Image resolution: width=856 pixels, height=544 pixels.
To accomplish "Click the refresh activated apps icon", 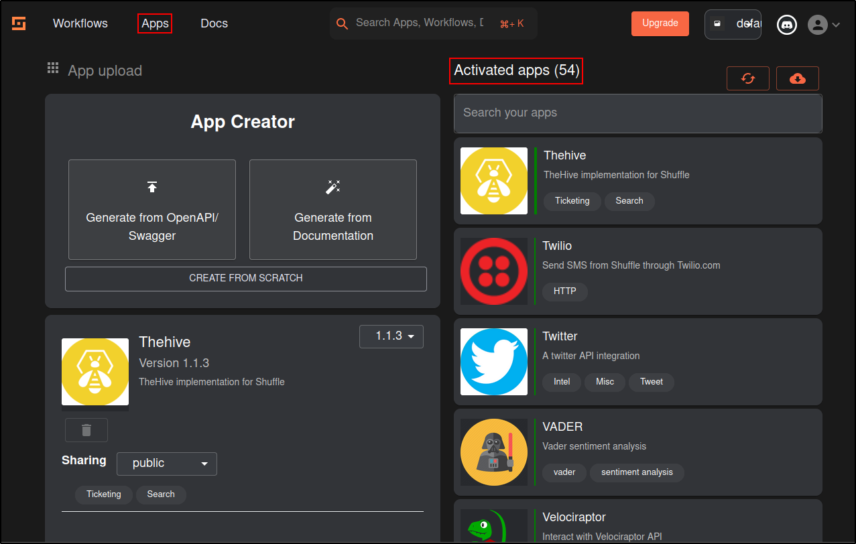I will point(747,78).
